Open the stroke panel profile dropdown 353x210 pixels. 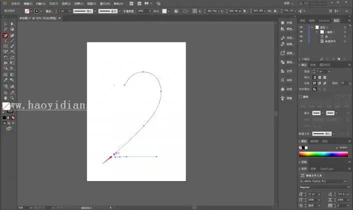[333, 134]
